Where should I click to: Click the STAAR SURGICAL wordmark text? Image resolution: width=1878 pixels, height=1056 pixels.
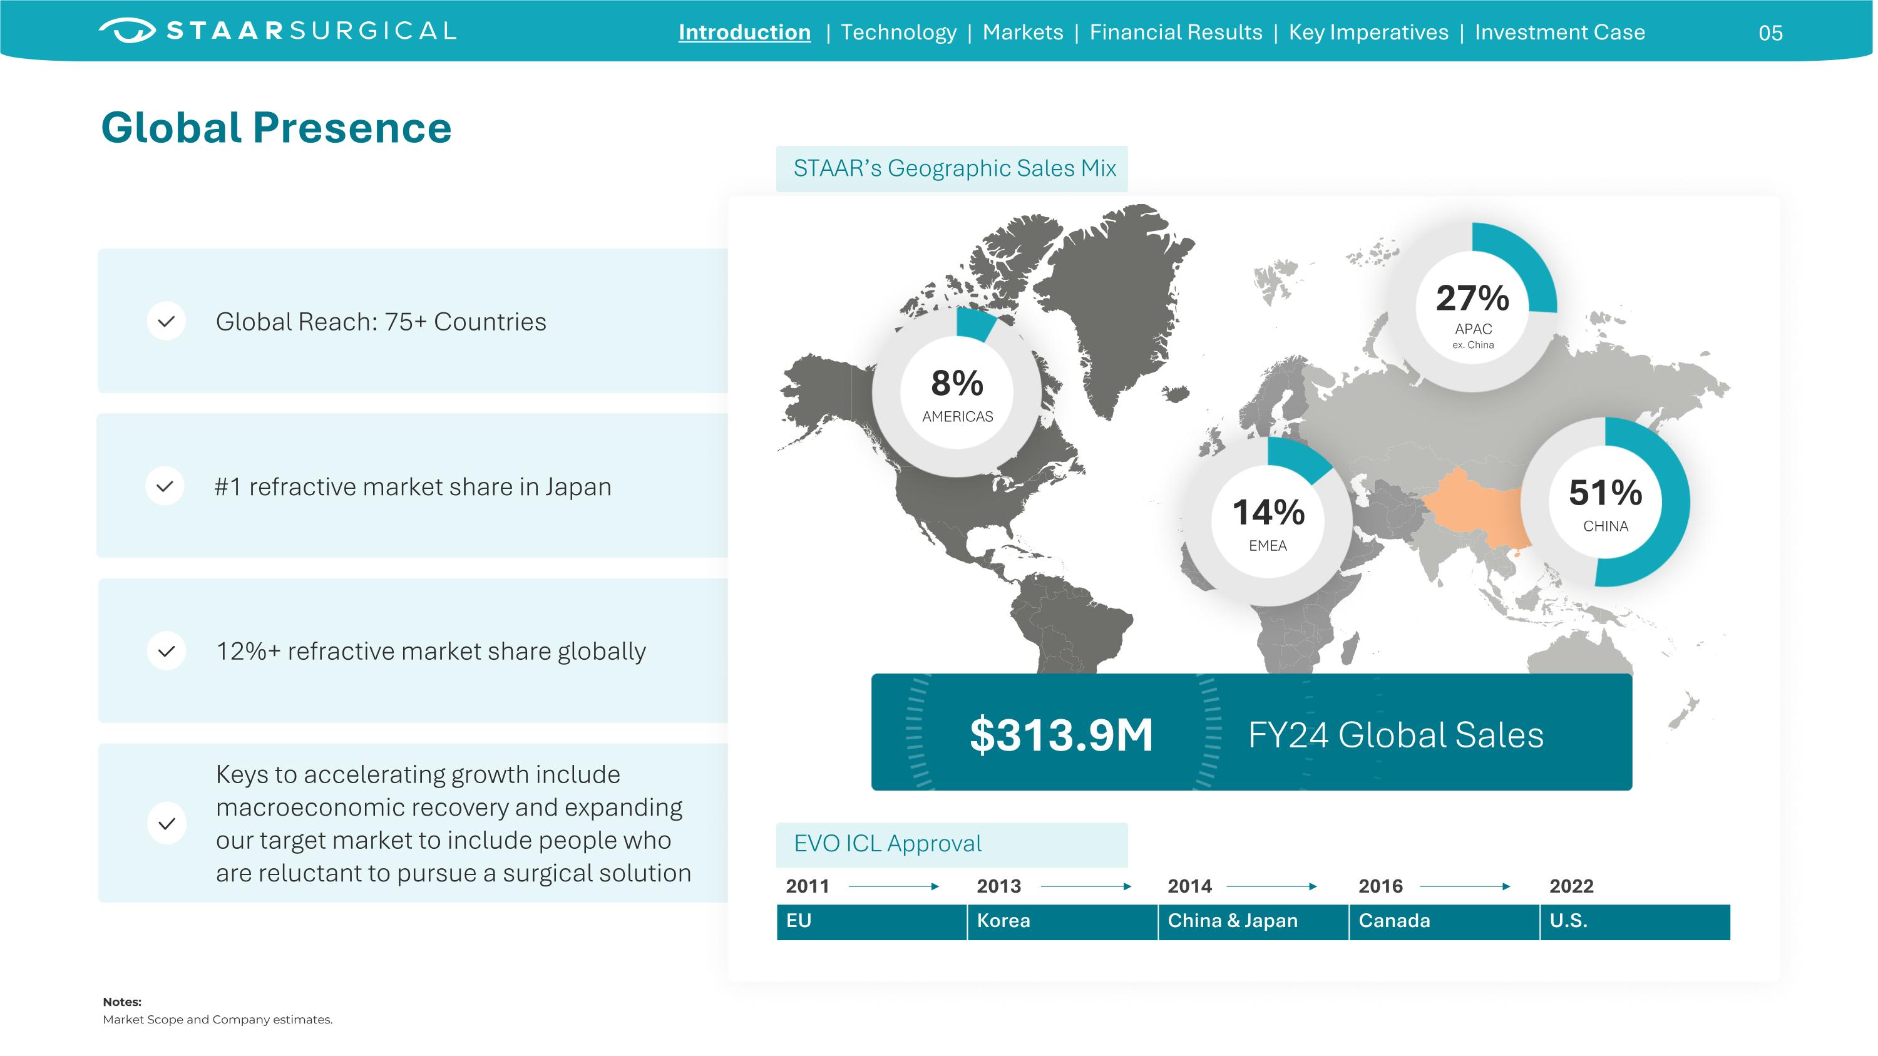(x=311, y=31)
